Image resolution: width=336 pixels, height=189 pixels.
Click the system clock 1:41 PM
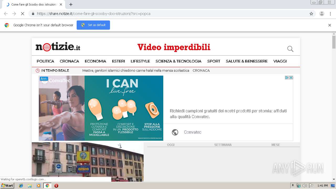click(x=323, y=186)
